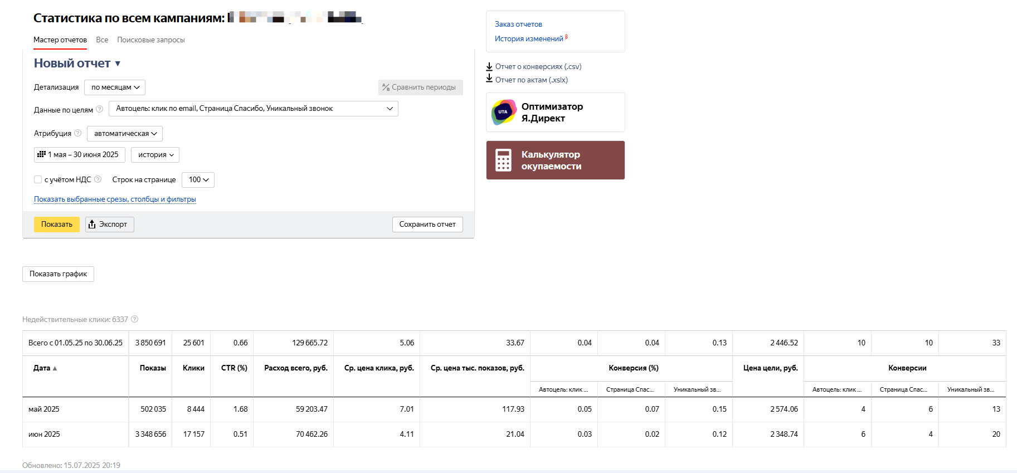
Task: Open Оптимизатор Я.Директ via its UTA logo
Action: click(504, 112)
